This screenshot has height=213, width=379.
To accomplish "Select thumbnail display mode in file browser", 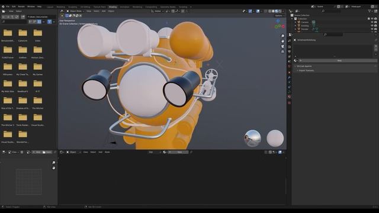I will (x=39, y=22).
